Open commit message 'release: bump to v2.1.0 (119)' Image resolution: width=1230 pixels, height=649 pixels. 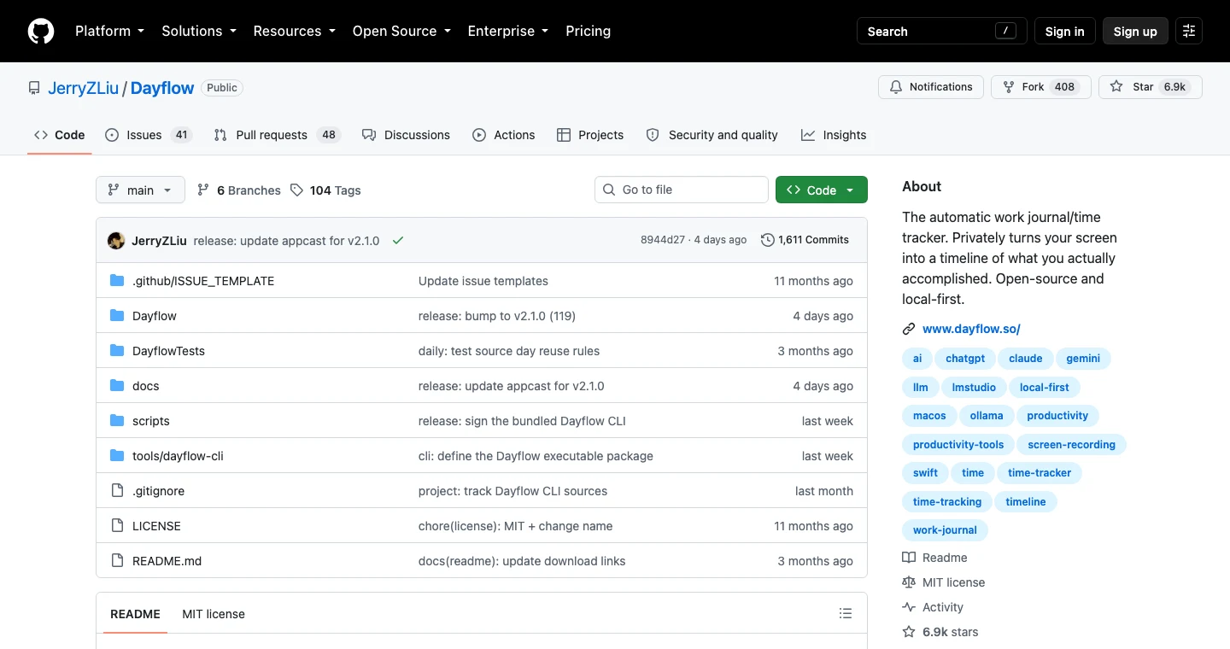pyautogui.click(x=497, y=316)
